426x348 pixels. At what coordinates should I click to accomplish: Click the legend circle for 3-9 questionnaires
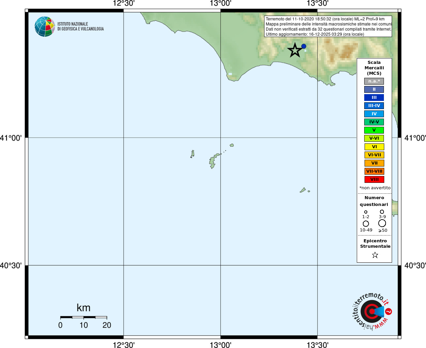382,212
